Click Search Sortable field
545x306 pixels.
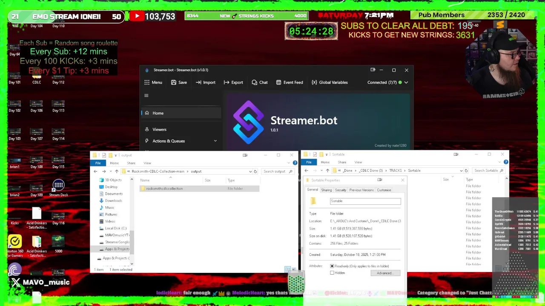point(488,170)
